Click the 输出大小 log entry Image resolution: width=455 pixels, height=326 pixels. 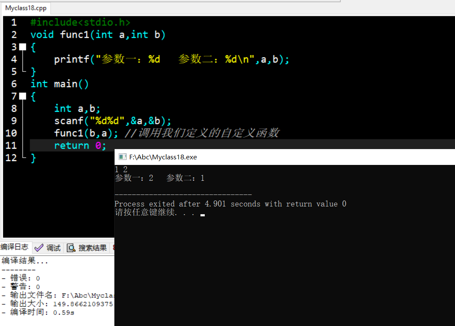58,304
